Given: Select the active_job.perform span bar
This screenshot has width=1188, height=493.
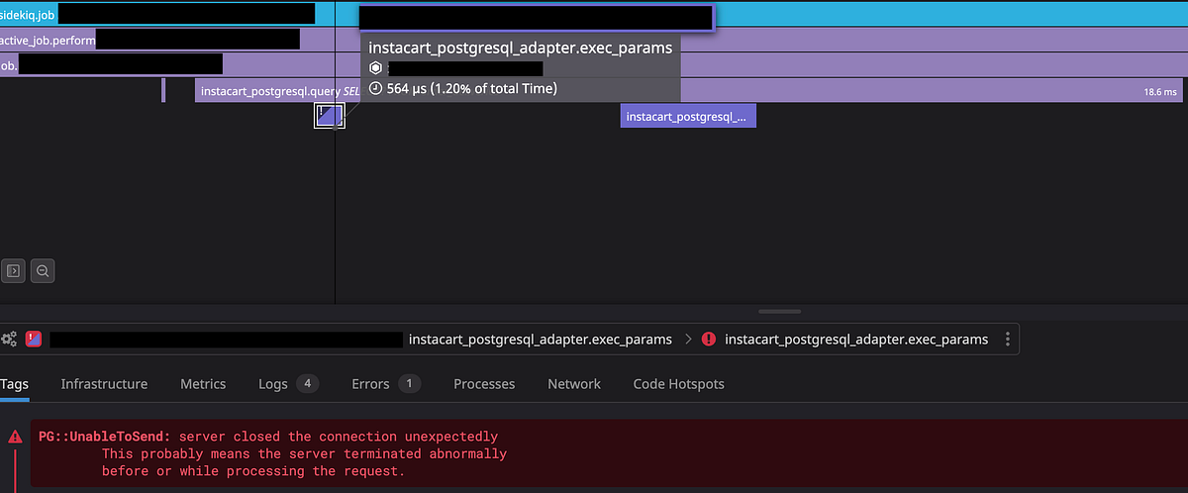Looking at the screenshot, I should [594, 40].
